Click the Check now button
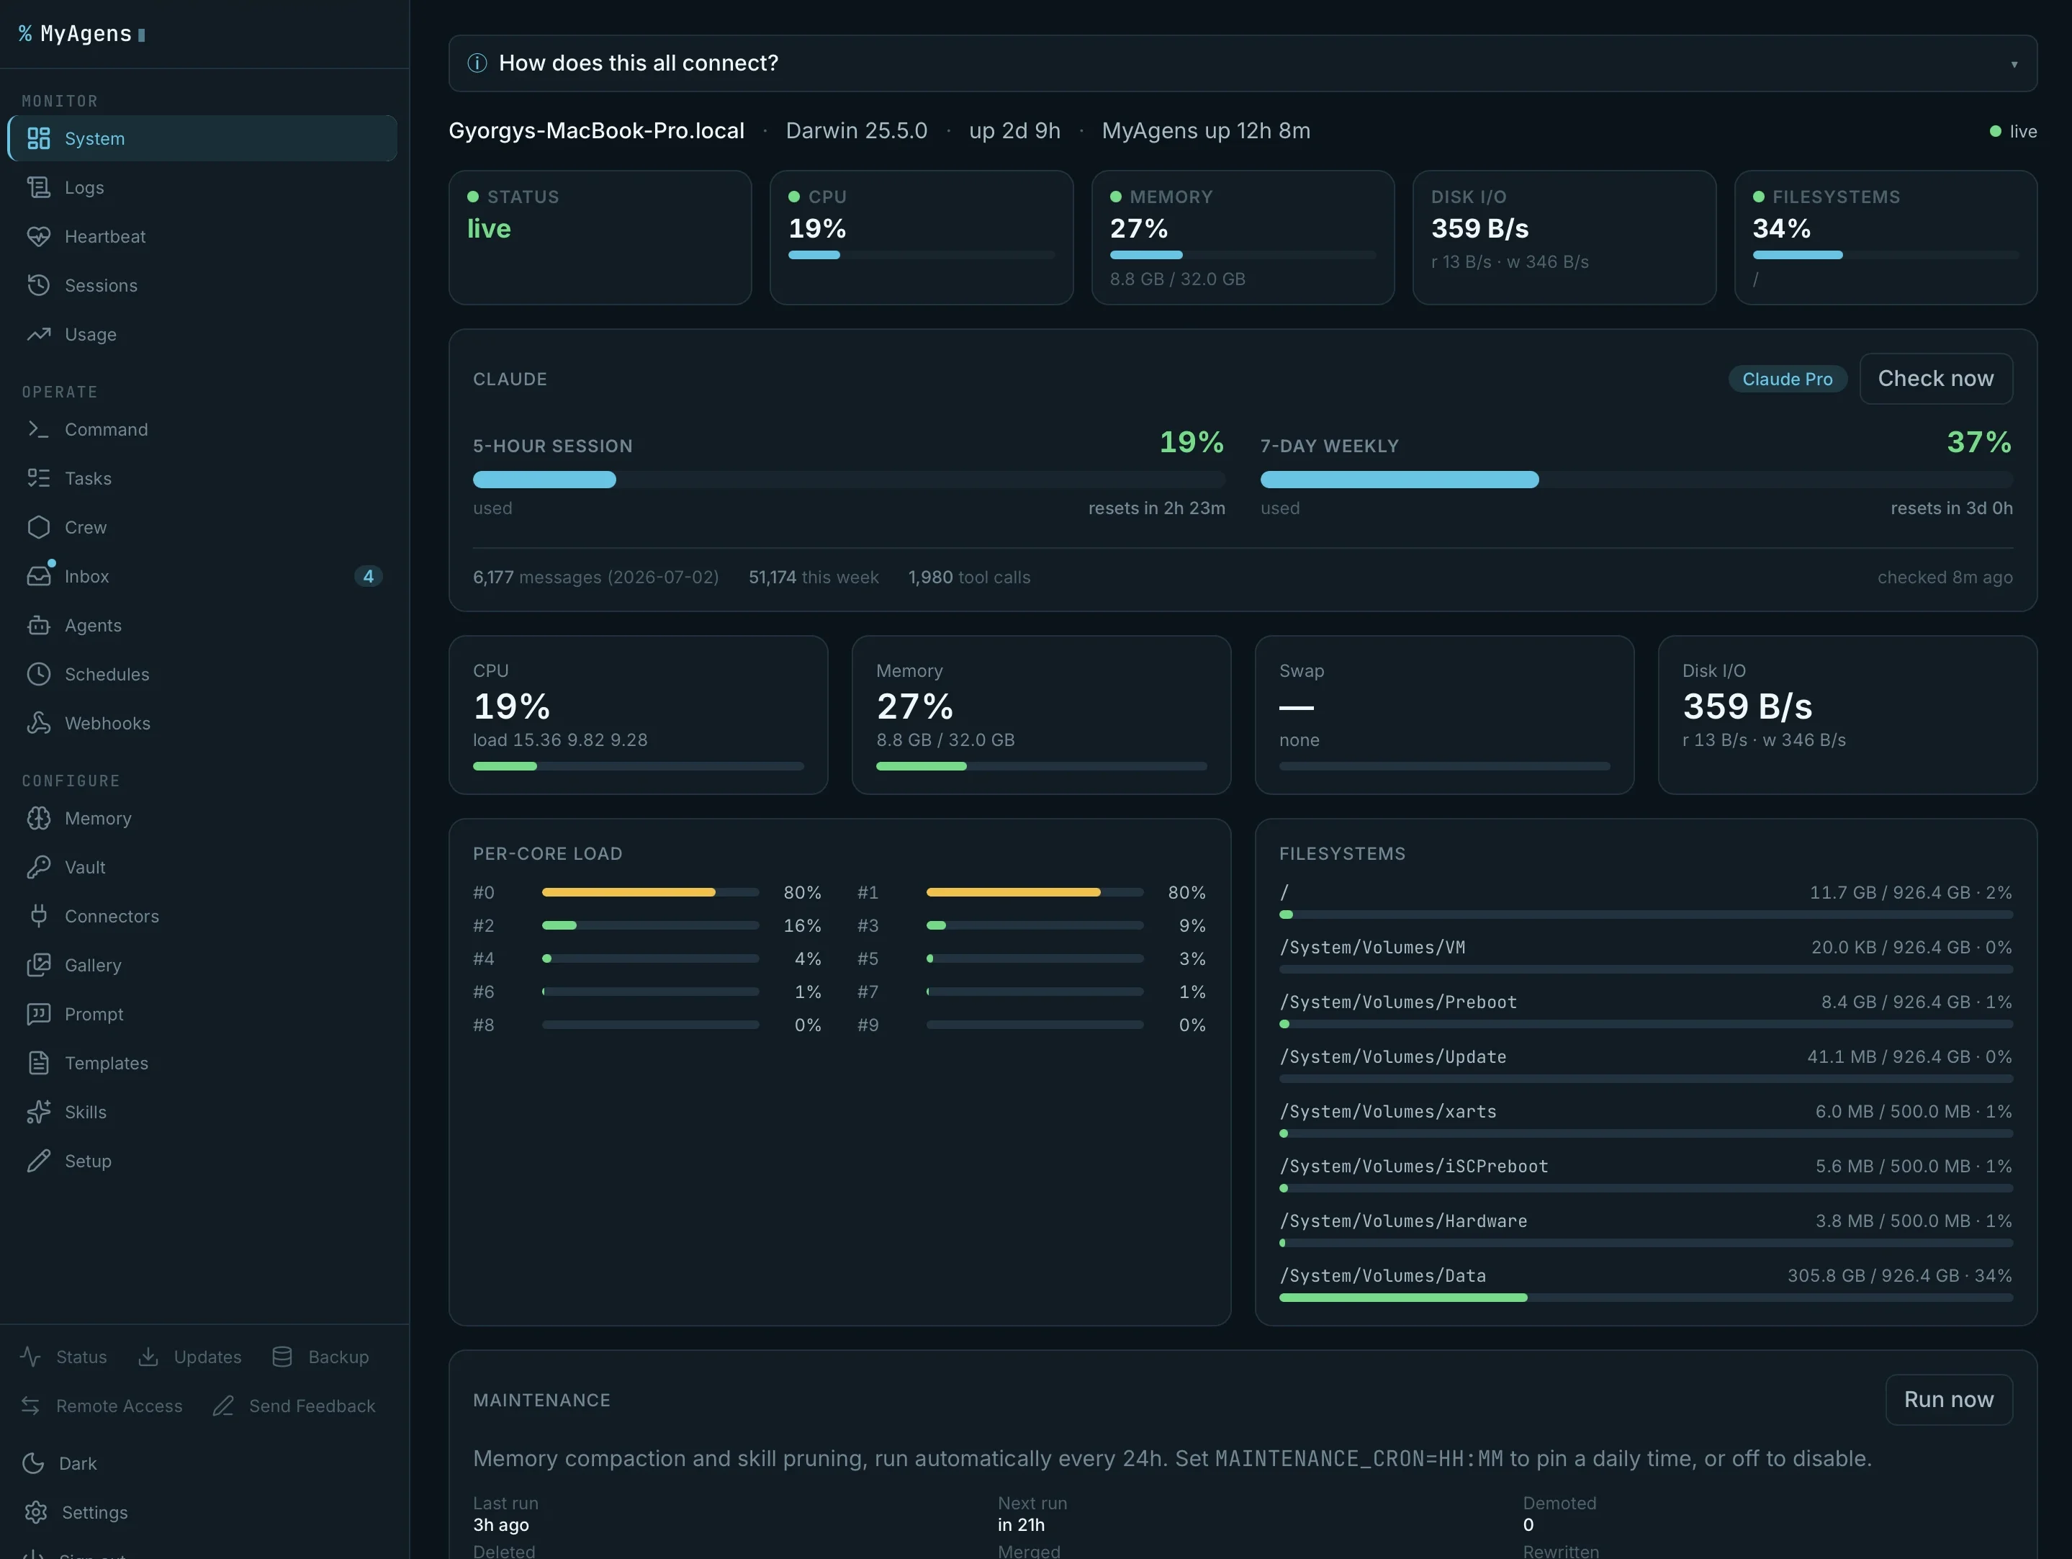 [1935, 379]
